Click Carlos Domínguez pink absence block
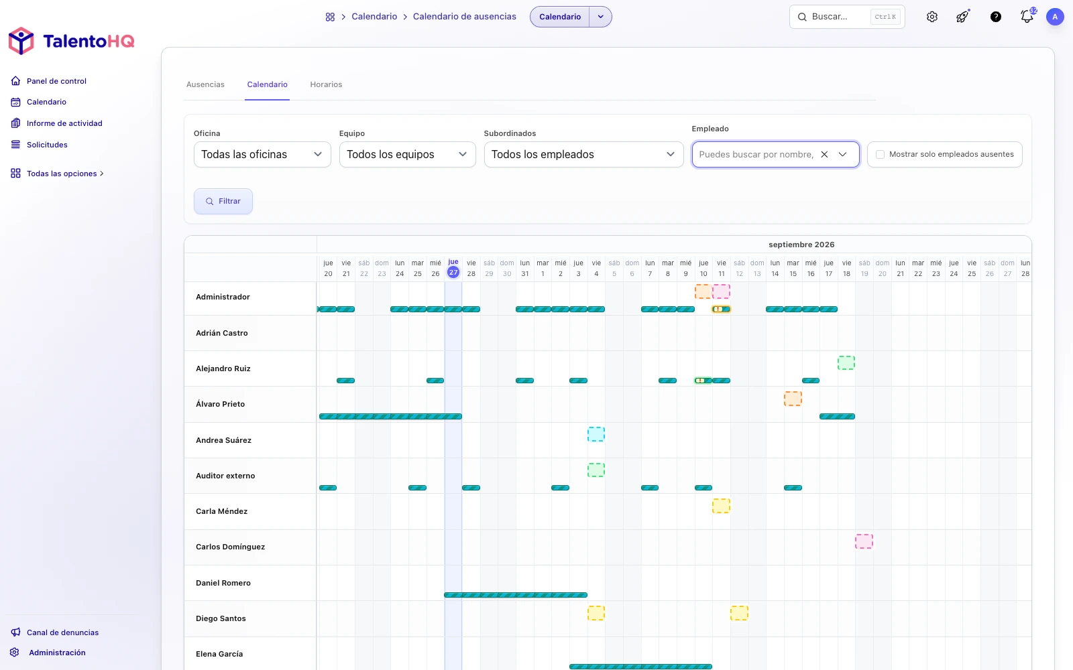This screenshot has height=670, width=1073. pos(864,541)
